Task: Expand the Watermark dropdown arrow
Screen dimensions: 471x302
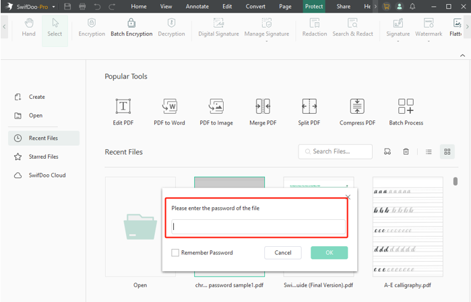Action: point(429,41)
